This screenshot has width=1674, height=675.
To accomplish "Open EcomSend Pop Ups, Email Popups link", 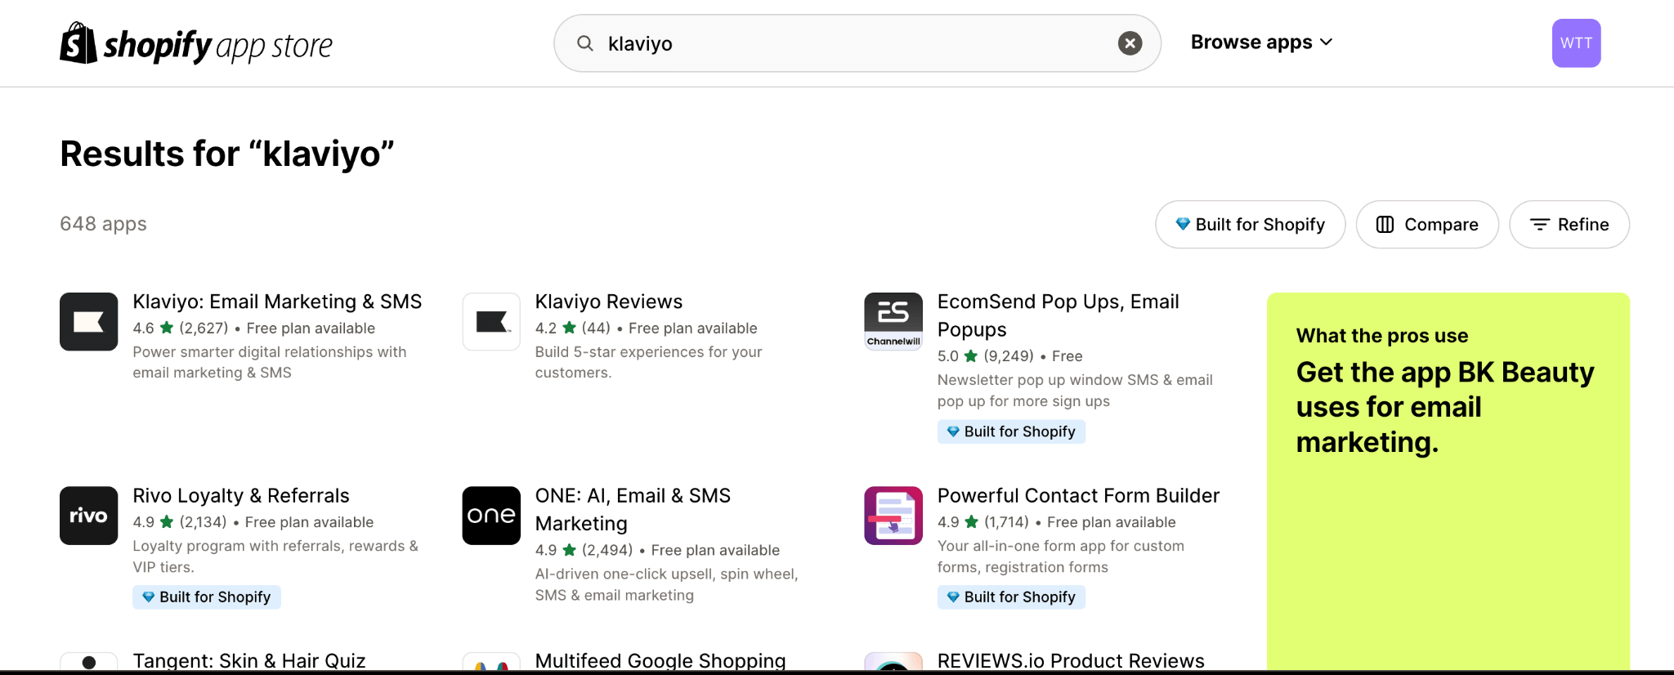I will (x=1058, y=315).
